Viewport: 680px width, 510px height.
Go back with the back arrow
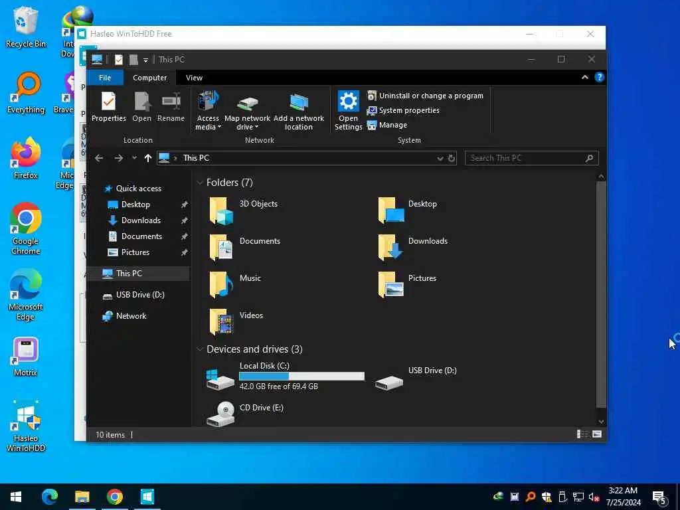(99, 158)
